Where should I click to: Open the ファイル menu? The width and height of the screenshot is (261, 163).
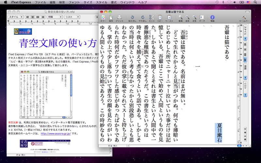pos(40,2)
